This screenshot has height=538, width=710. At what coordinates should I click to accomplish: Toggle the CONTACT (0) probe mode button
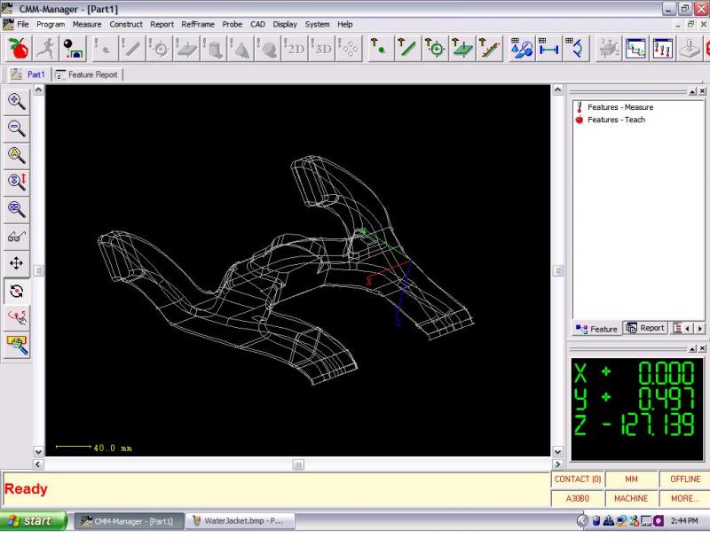click(x=578, y=480)
